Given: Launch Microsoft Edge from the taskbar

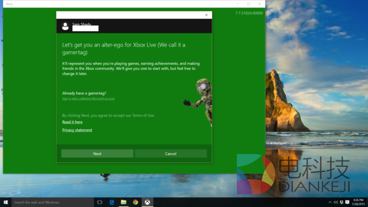Looking at the screenshot, I should (x=112, y=202).
